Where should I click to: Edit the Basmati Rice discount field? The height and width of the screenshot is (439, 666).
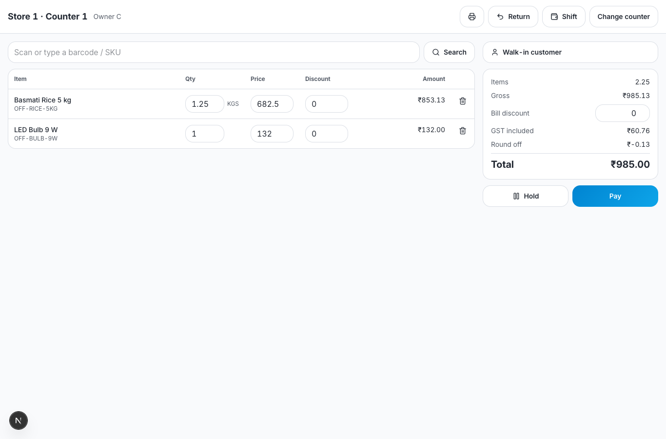coord(327,104)
